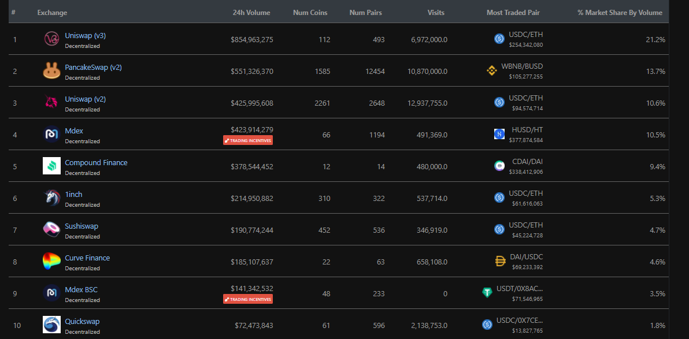Click the $378,544,452 volume value
Screen dimensions: 689x339
(x=252, y=166)
